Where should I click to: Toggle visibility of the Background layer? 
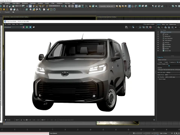click(158, 36)
